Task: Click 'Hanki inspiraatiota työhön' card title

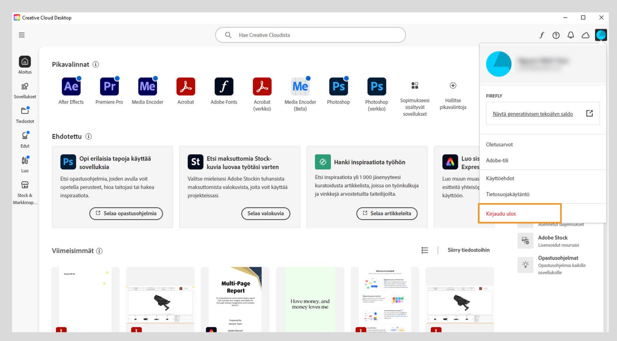Action: (x=370, y=162)
